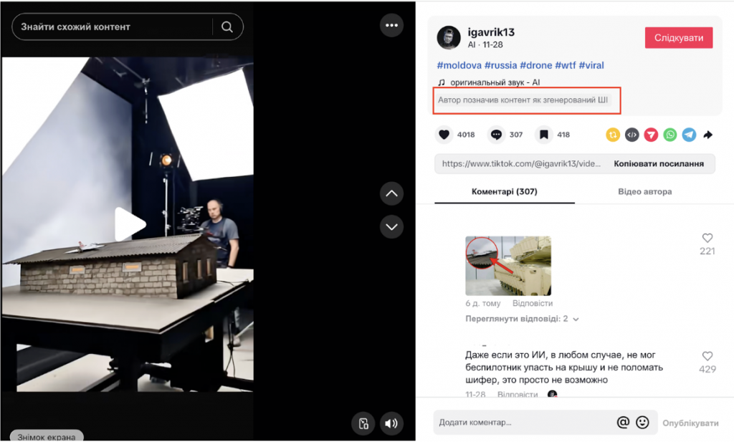The height and width of the screenshot is (442, 734).
Task: Bookmark the video to favorites
Action: tap(544, 135)
